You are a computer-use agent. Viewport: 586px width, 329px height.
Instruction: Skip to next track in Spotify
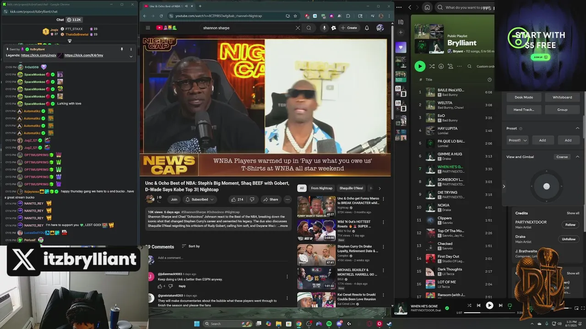pyautogui.click(x=500, y=305)
